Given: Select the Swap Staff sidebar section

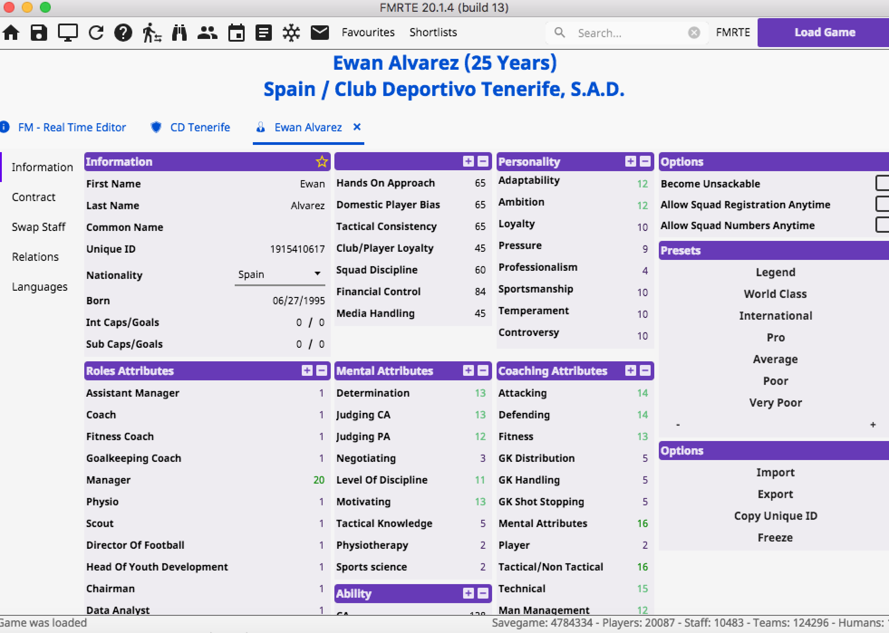Looking at the screenshot, I should (39, 227).
